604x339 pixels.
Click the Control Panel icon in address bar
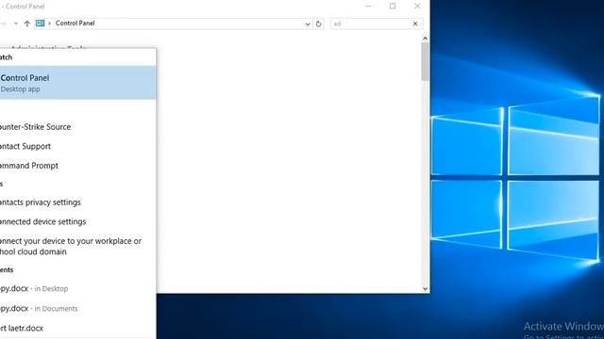(40, 23)
